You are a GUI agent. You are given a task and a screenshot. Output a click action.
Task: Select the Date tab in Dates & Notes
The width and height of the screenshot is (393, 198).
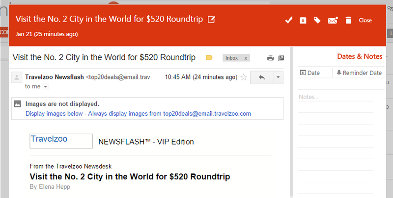coord(310,73)
